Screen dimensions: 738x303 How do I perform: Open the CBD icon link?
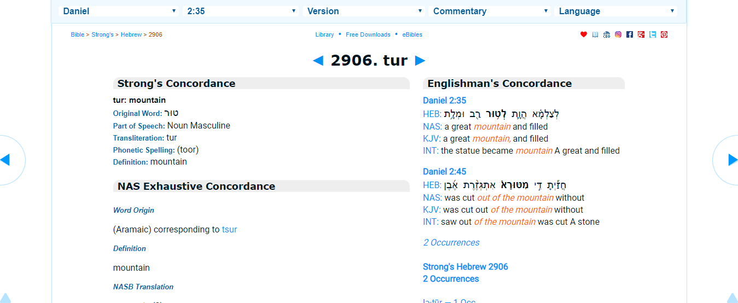click(x=607, y=34)
